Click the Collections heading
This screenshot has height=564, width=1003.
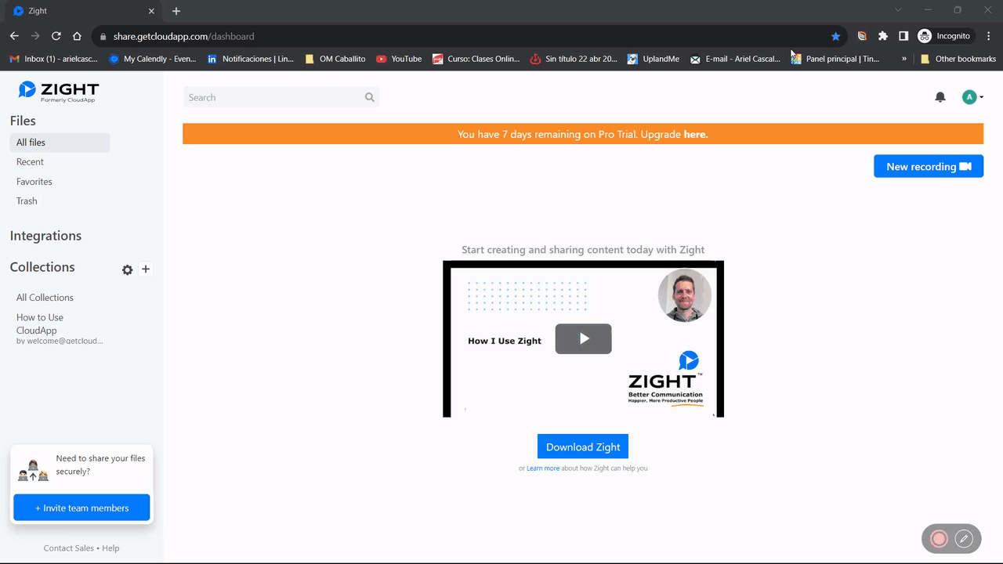click(42, 267)
